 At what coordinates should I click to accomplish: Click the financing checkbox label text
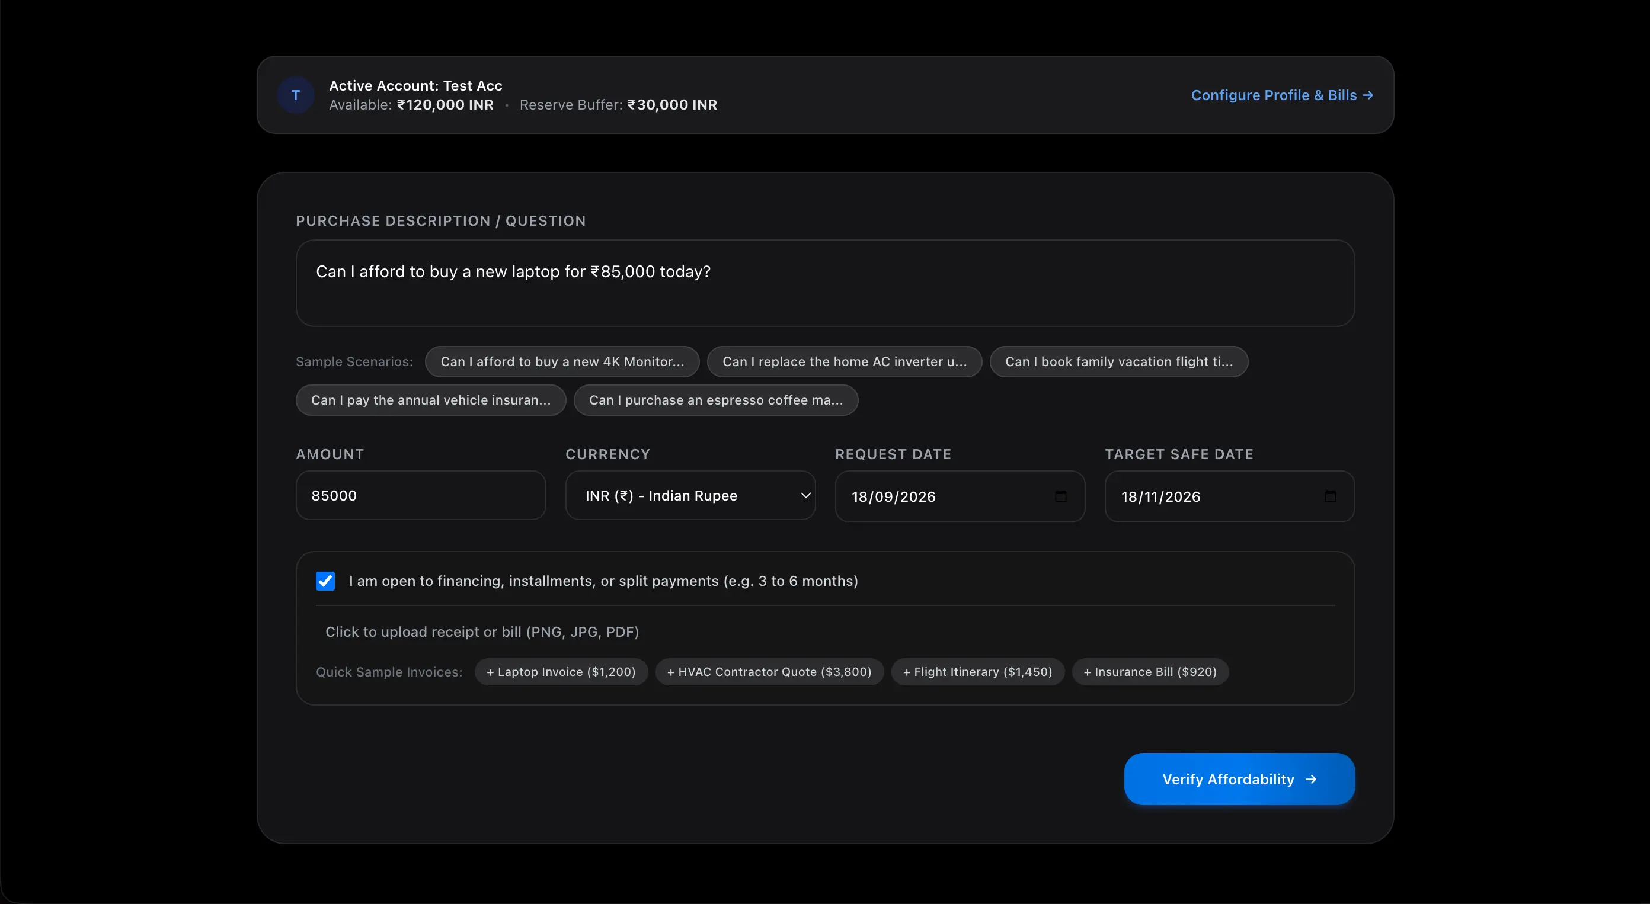(603, 581)
